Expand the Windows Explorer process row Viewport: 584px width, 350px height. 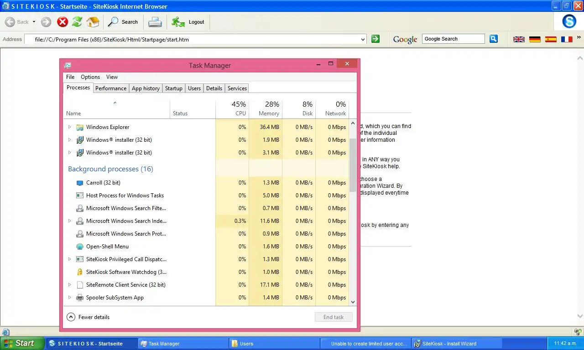pyautogui.click(x=69, y=127)
